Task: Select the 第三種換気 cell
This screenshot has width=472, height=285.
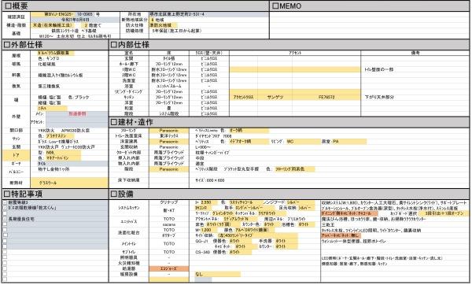Action: [x=49, y=86]
